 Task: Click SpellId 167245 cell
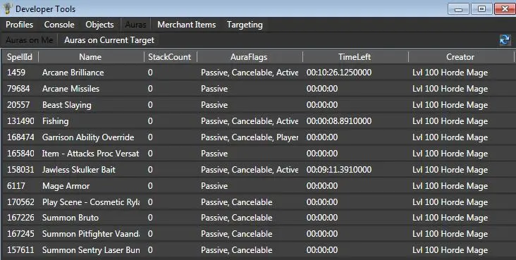pyautogui.click(x=20, y=234)
